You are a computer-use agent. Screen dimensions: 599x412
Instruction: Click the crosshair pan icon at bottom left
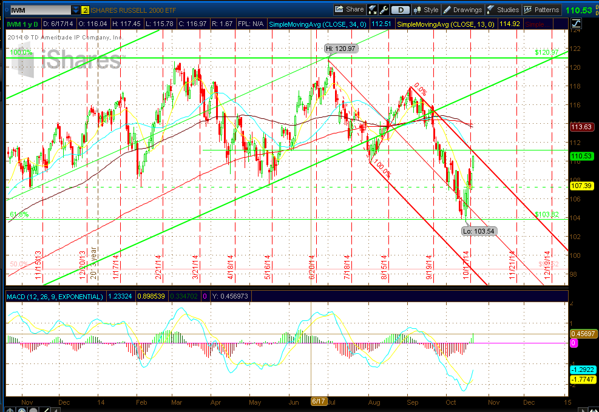(10, 410)
